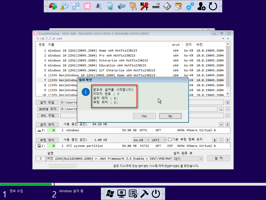Open the ko-KR boot language dropdown
The width and height of the screenshot is (266, 200).
point(141,140)
